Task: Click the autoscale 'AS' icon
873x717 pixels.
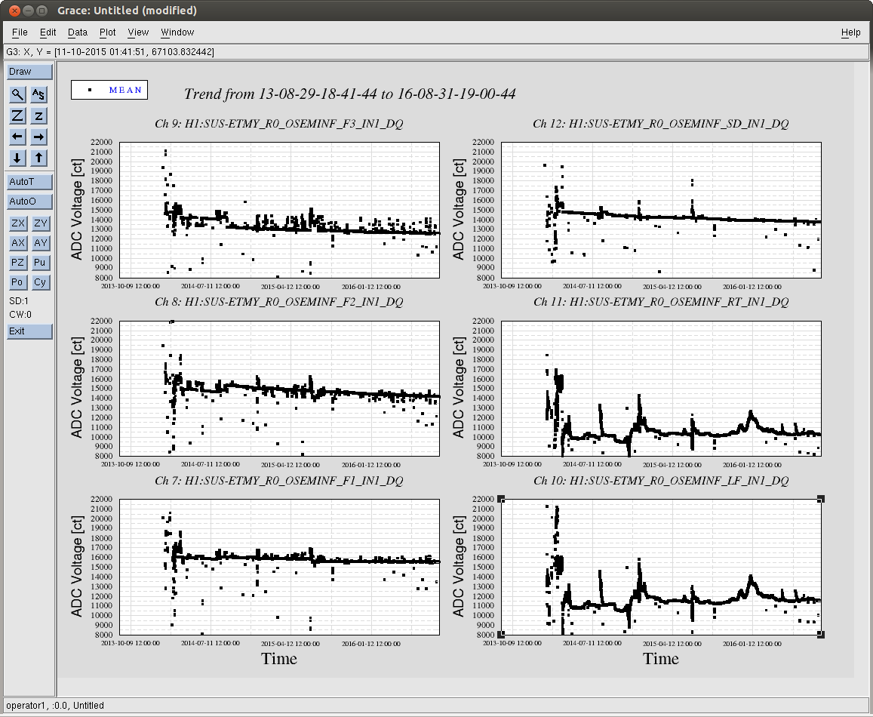Action: pos(39,94)
